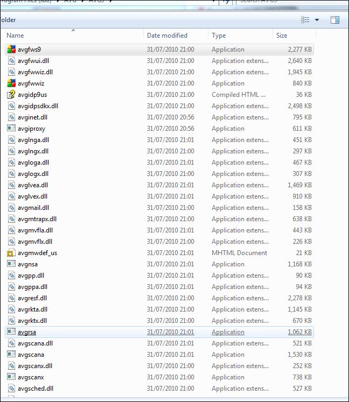This screenshot has height=402, width=349.
Task: Click the 1,530 KB size of avgscana
Action: (300, 354)
